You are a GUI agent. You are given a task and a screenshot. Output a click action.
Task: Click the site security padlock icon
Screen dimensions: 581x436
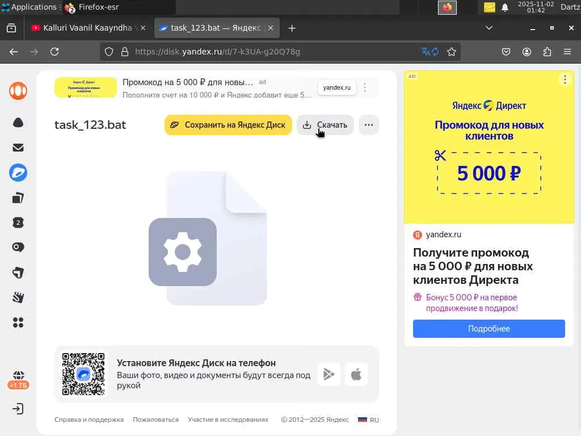pos(125,52)
